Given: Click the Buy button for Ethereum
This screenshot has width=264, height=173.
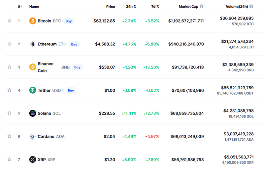Looking at the screenshot, I should coord(74,44).
